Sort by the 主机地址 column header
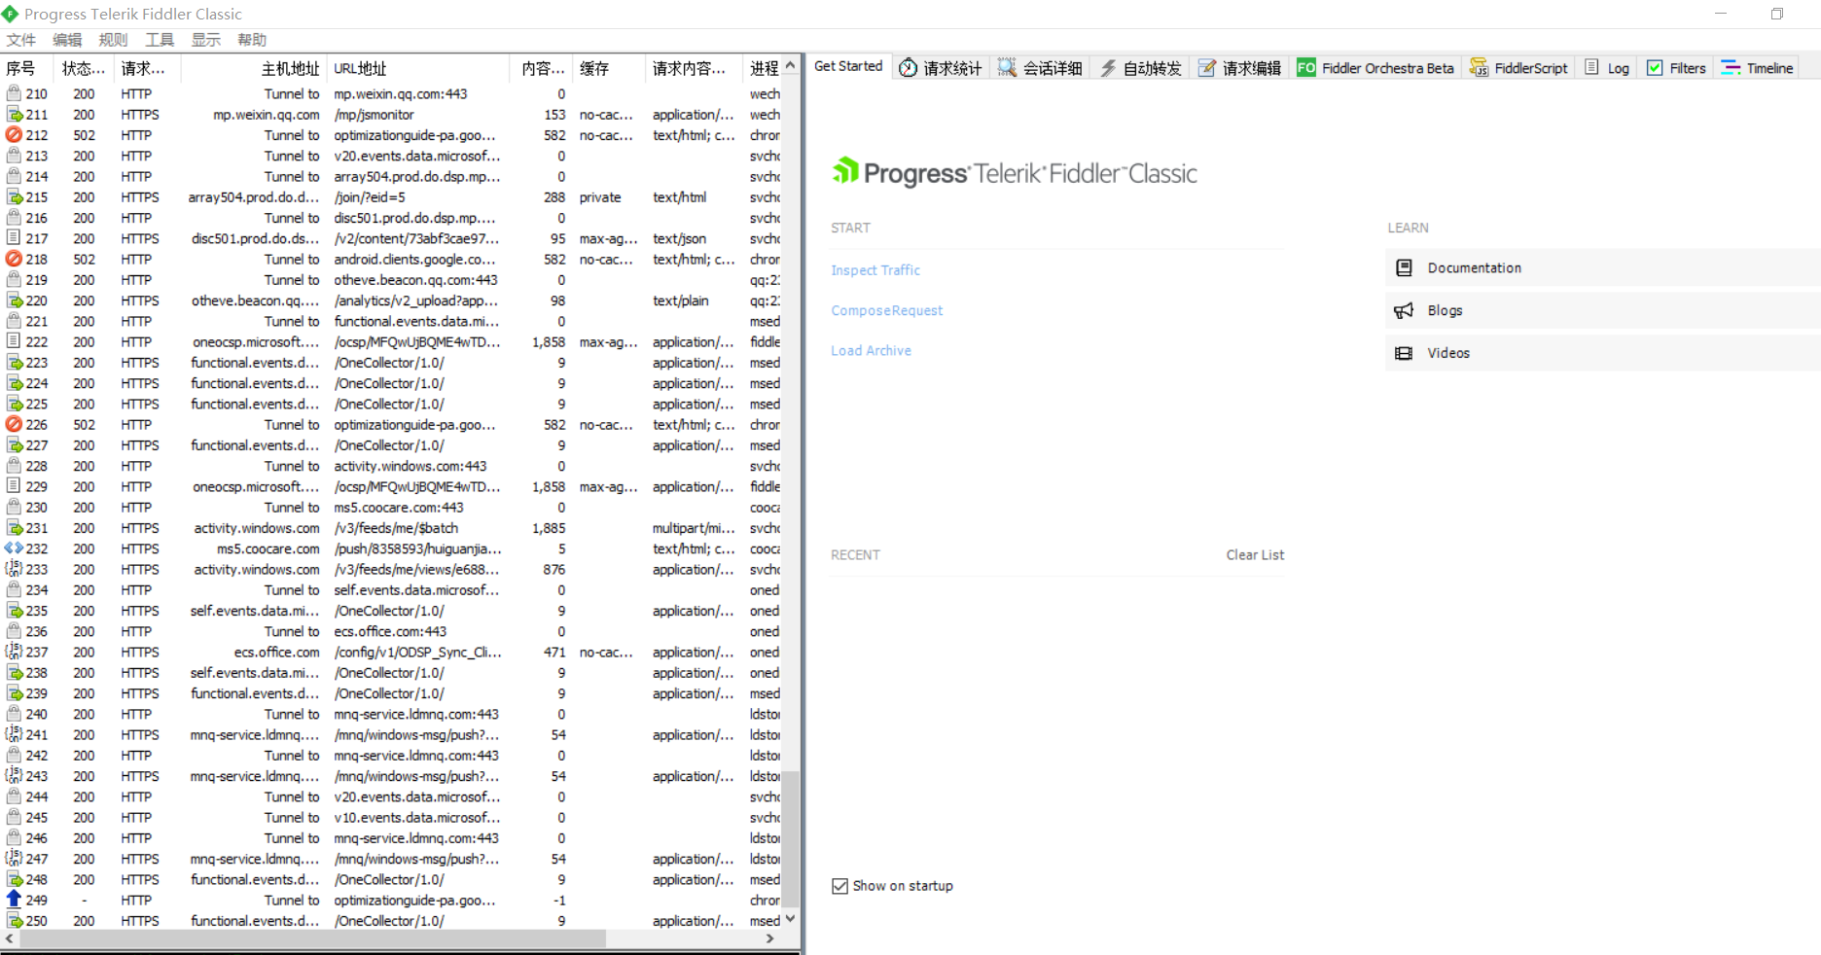The image size is (1821, 955). click(253, 68)
